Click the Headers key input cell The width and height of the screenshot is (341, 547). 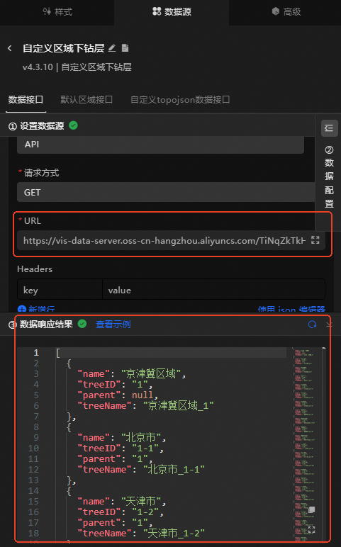(60, 290)
